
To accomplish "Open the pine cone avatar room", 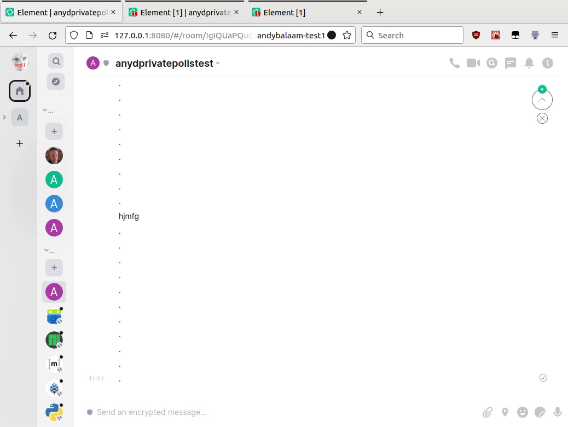I will tap(54, 388).
